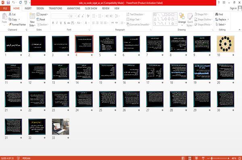Screen dimensions: 242x160
Task: Click the Sign in link
Action: (x=233, y=8)
